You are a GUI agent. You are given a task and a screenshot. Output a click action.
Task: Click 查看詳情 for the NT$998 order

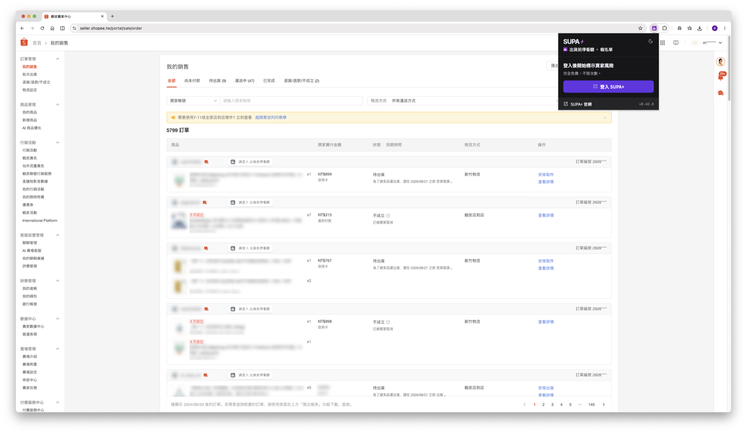click(546, 322)
